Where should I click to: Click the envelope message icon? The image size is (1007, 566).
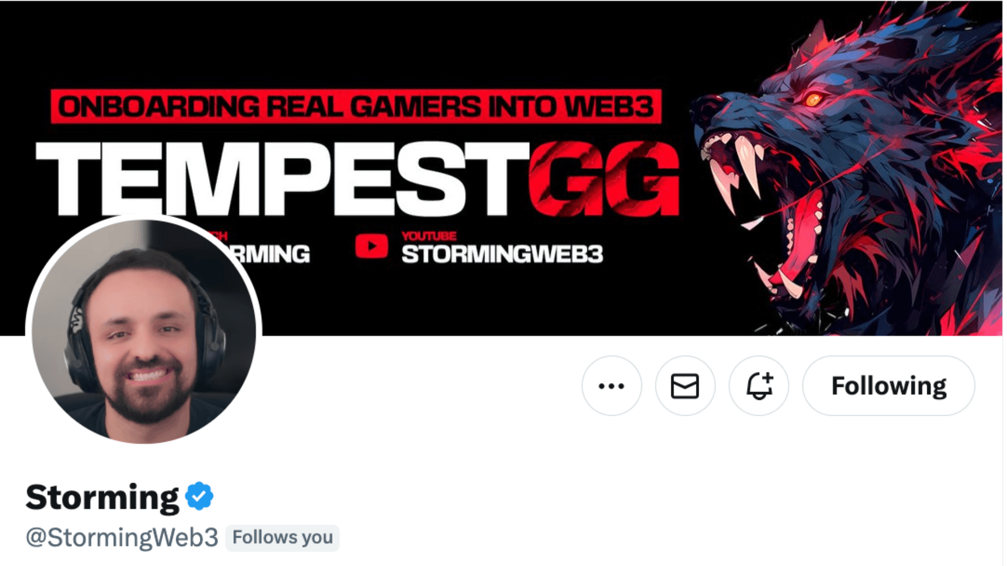[x=685, y=386]
